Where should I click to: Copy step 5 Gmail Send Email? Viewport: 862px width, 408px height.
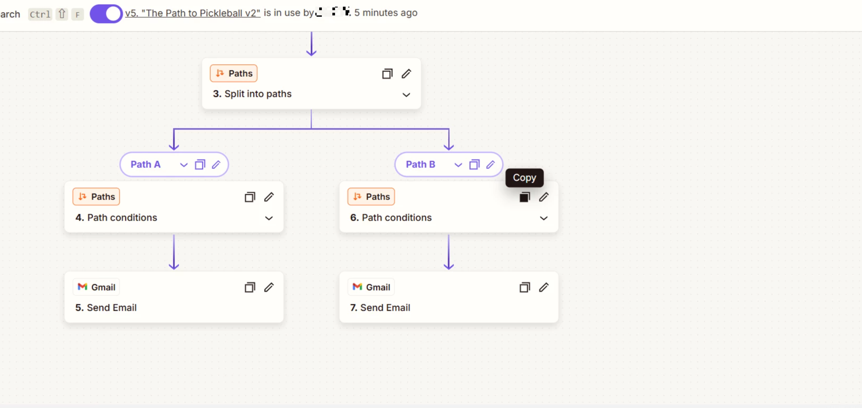pyautogui.click(x=250, y=287)
